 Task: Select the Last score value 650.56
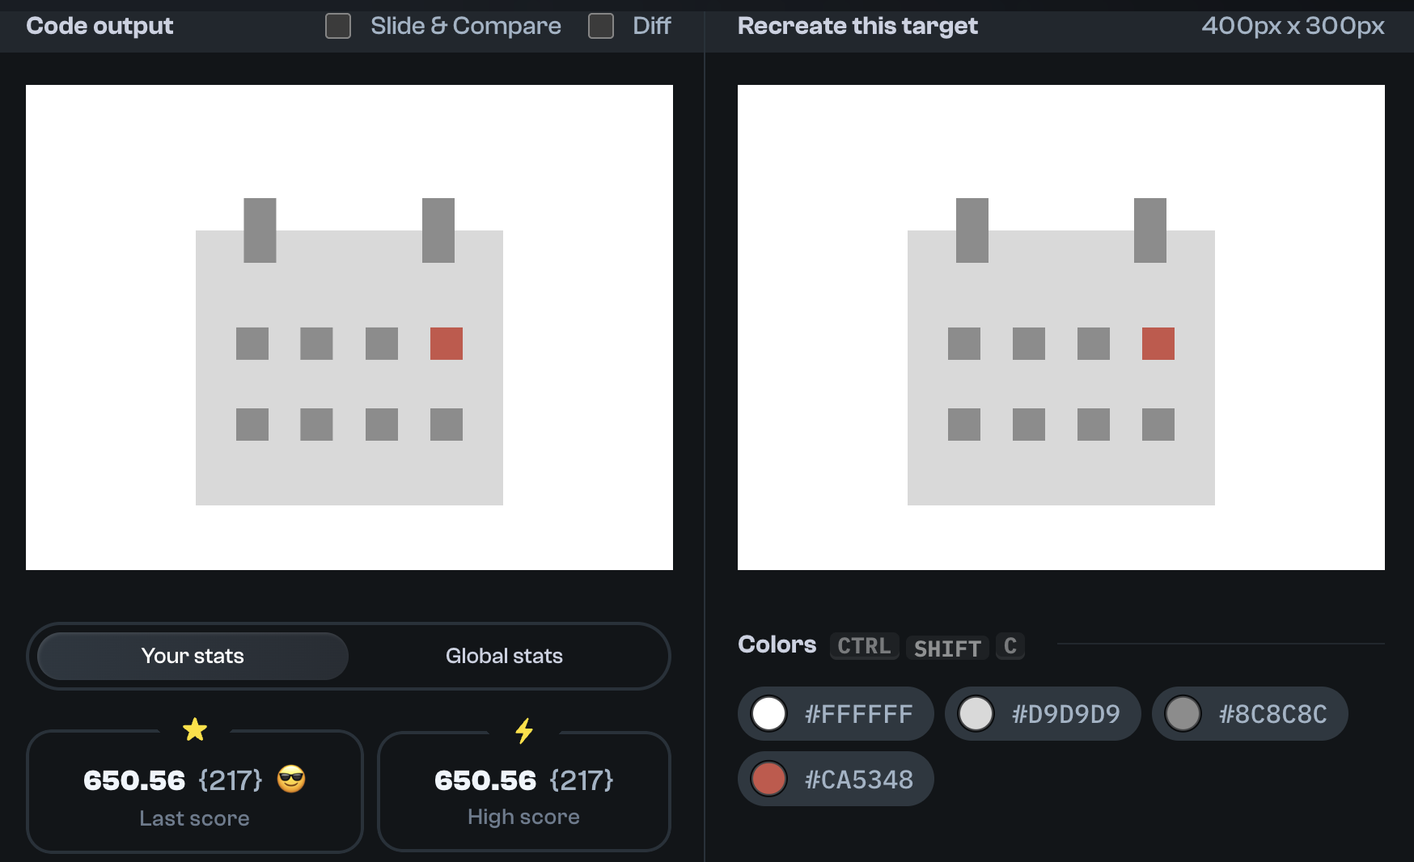click(x=134, y=780)
